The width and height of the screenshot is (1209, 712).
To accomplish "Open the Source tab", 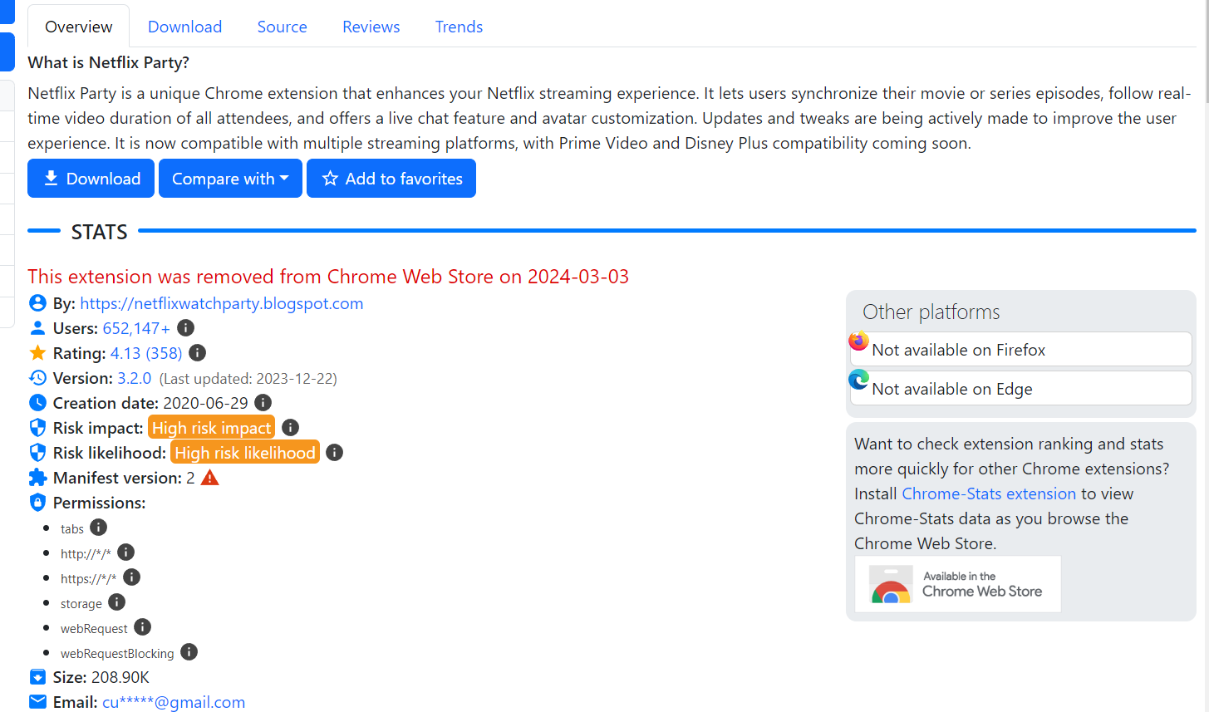I will pyautogui.click(x=283, y=27).
